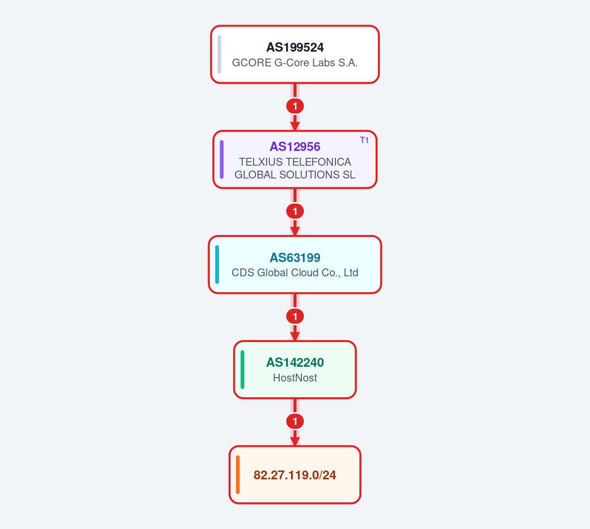Image resolution: width=590 pixels, height=529 pixels.
Task: Click the arrowhead pointing into the AS12956 node
Action: pyautogui.click(x=295, y=126)
